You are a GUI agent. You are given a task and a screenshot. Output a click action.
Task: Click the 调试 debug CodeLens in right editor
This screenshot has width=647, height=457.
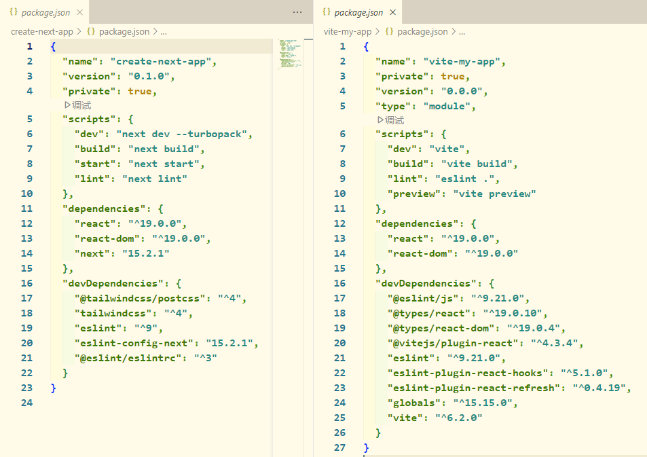[x=390, y=120]
